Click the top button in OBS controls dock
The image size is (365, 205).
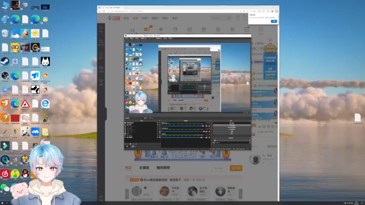point(232,123)
